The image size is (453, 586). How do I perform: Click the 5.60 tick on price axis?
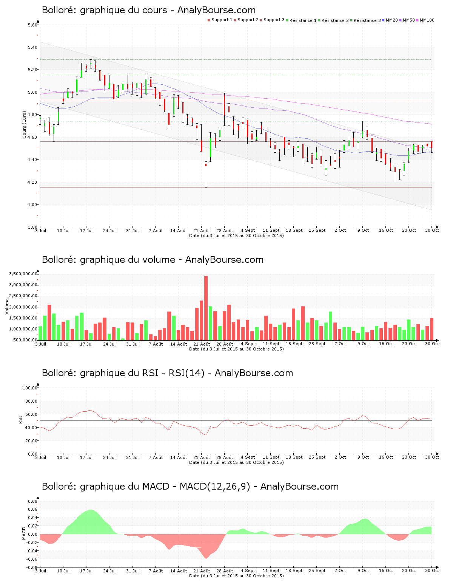click(x=33, y=25)
